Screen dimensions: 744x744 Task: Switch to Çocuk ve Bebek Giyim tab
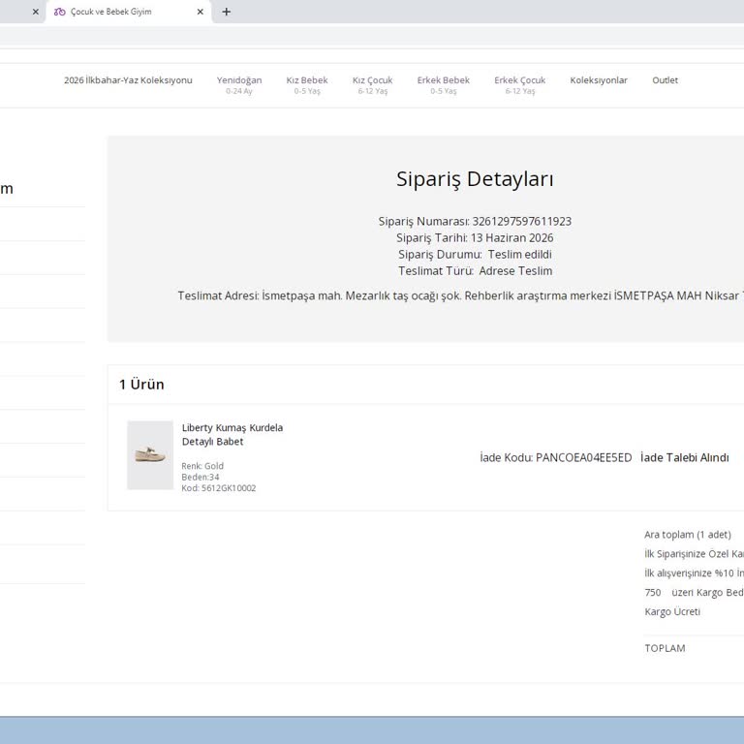click(x=129, y=12)
